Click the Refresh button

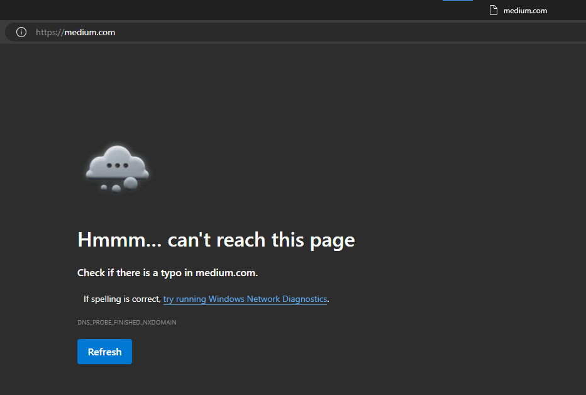104,352
